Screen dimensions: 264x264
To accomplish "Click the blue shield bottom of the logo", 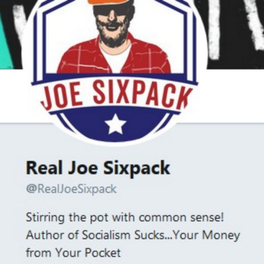I will pos(114,124).
